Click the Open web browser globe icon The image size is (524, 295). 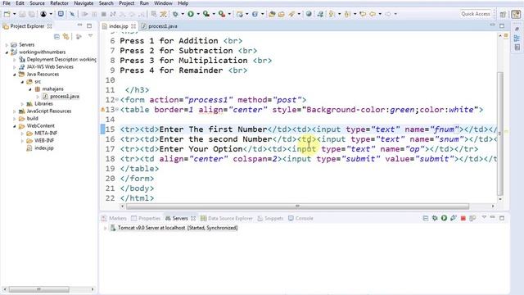tap(309, 14)
